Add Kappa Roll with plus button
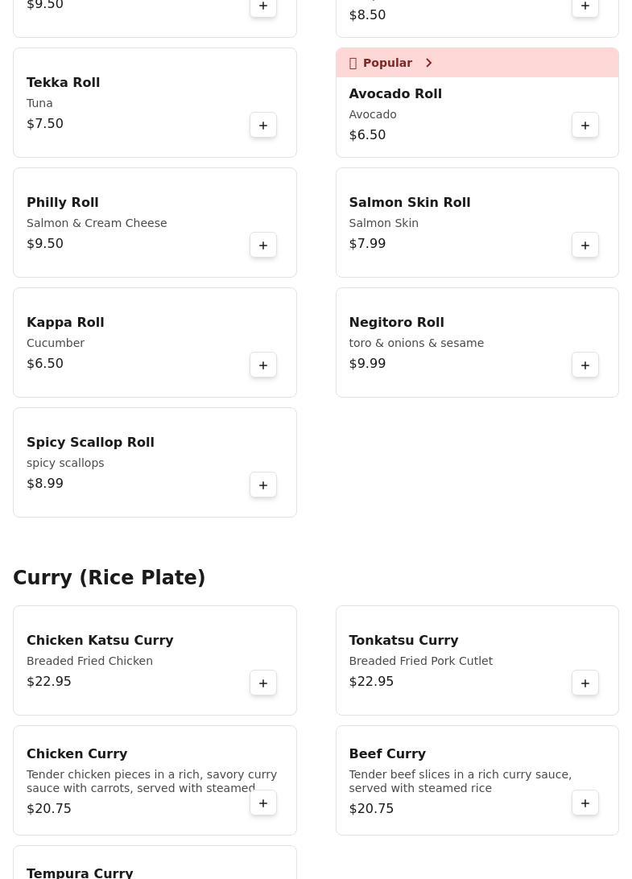This screenshot has width=632, height=879. 263,365
